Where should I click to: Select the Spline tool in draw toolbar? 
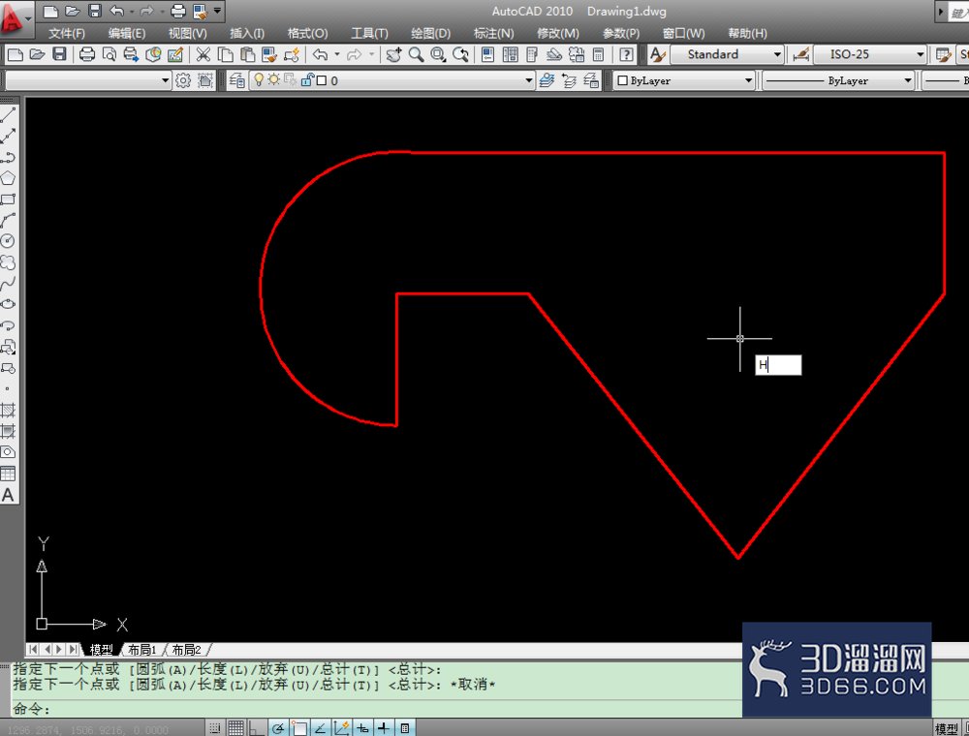pos(8,284)
